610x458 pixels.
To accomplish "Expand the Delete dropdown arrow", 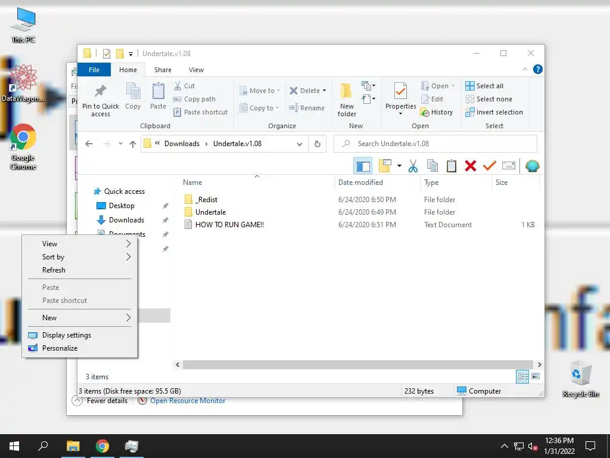I will [x=325, y=91].
